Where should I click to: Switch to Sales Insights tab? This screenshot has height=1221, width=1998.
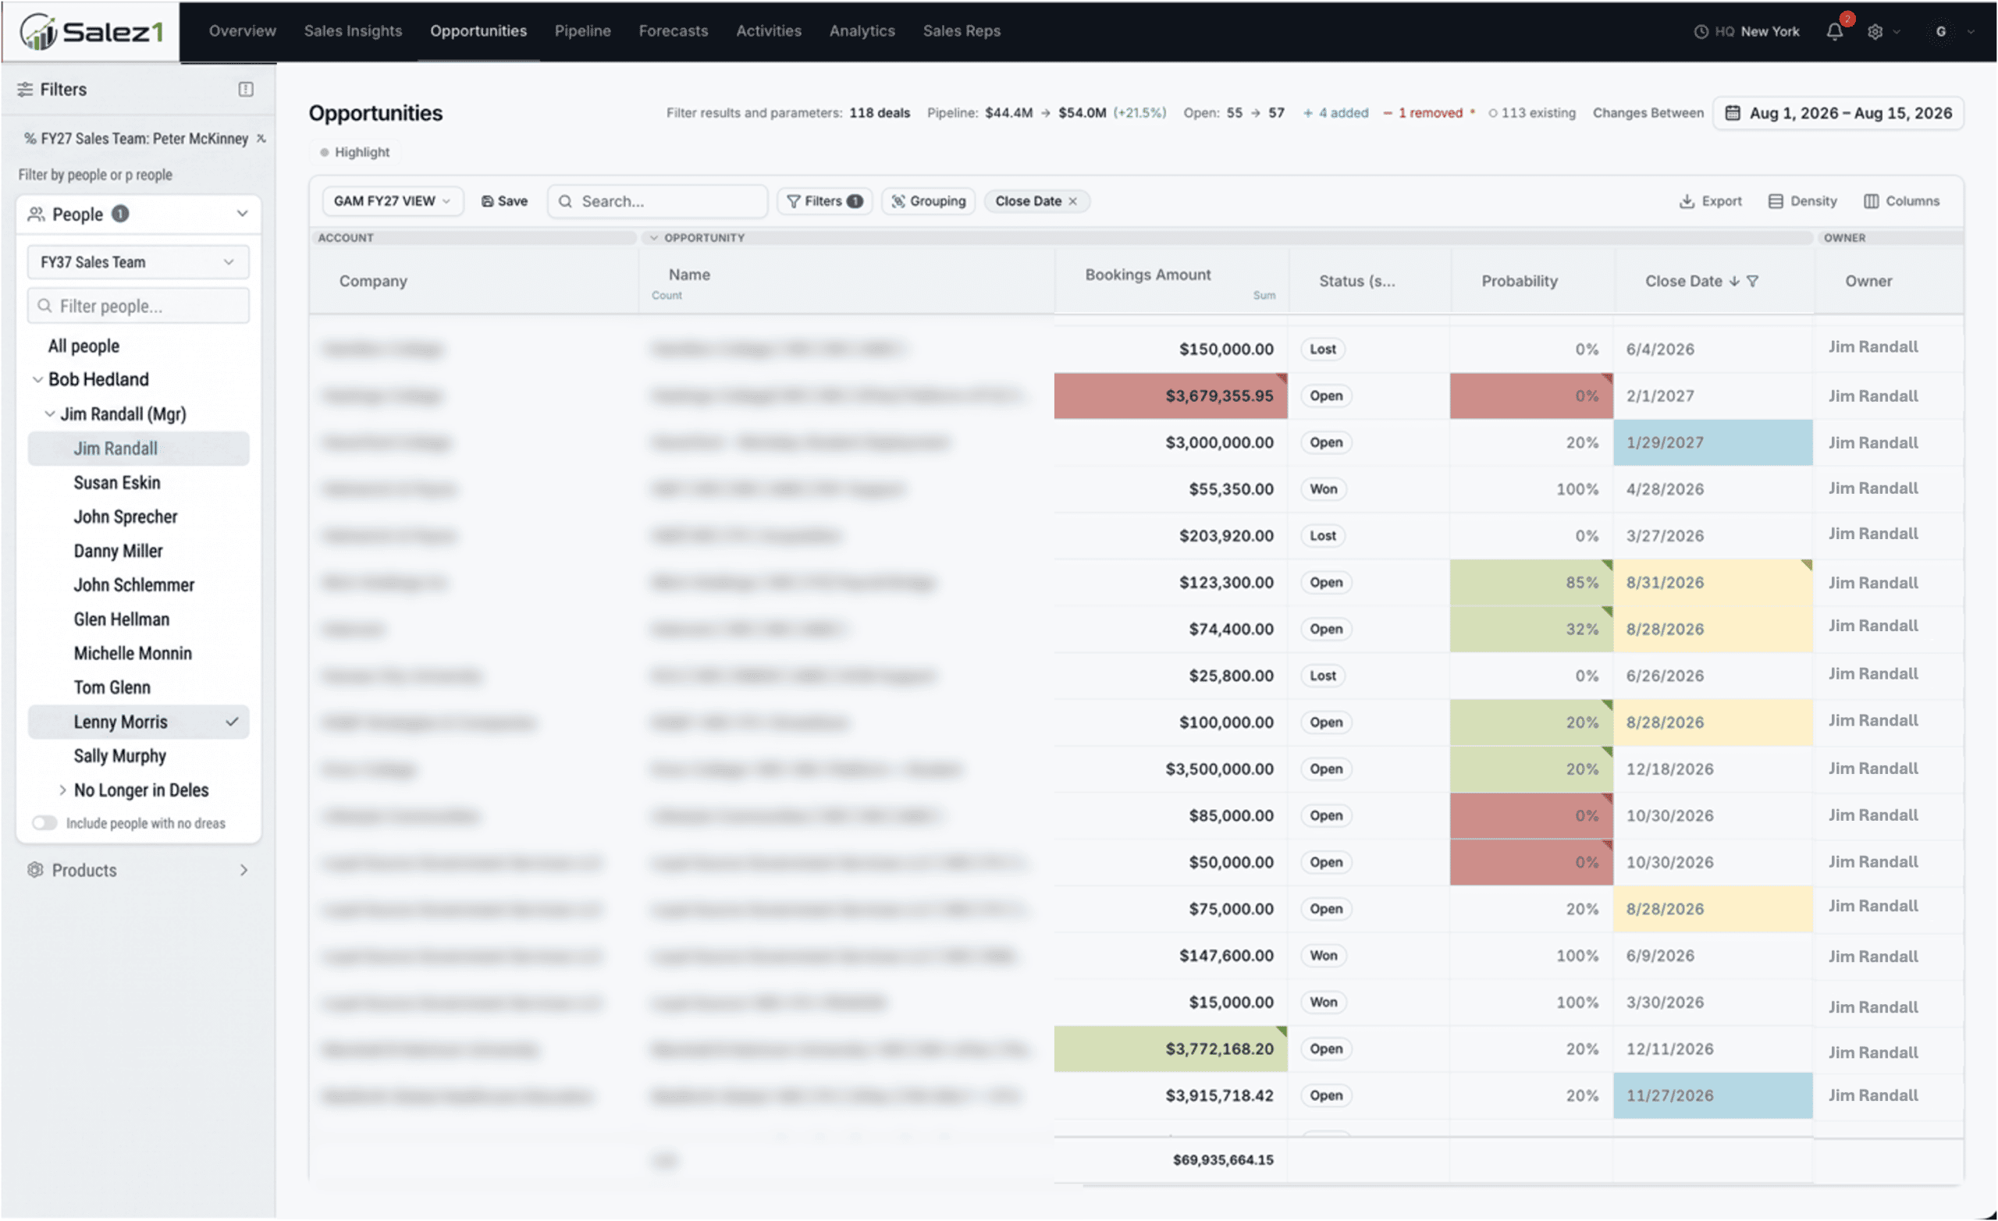tap(353, 30)
